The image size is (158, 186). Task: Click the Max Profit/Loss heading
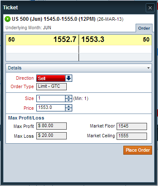click(x=26, y=118)
